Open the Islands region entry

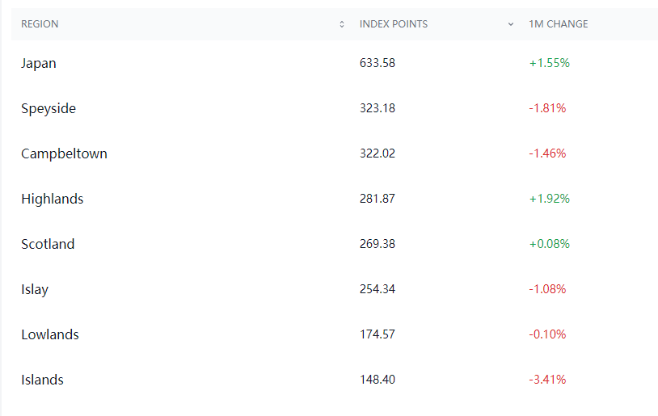click(x=42, y=380)
